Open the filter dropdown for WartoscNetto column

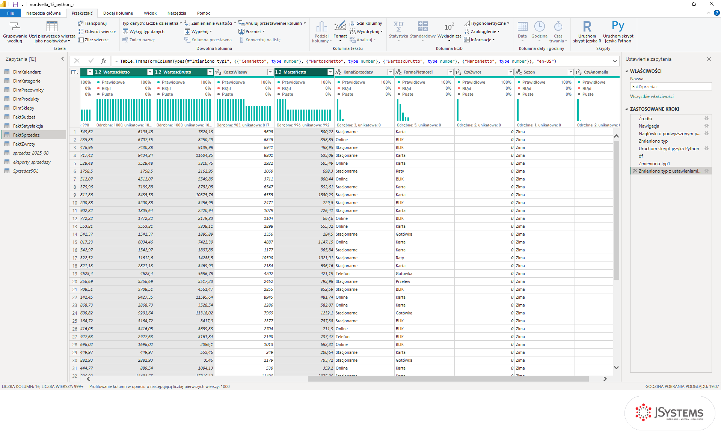(x=150, y=72)
